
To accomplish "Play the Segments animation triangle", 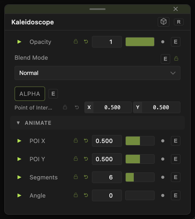I will pos(19,177).
